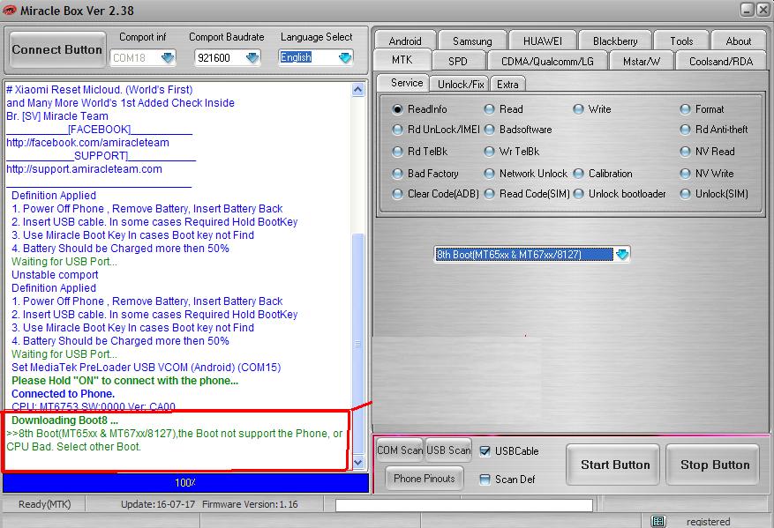774x528 pixels.
Task: Open the HUAWEI tab
Action: [x=543, y=41]
